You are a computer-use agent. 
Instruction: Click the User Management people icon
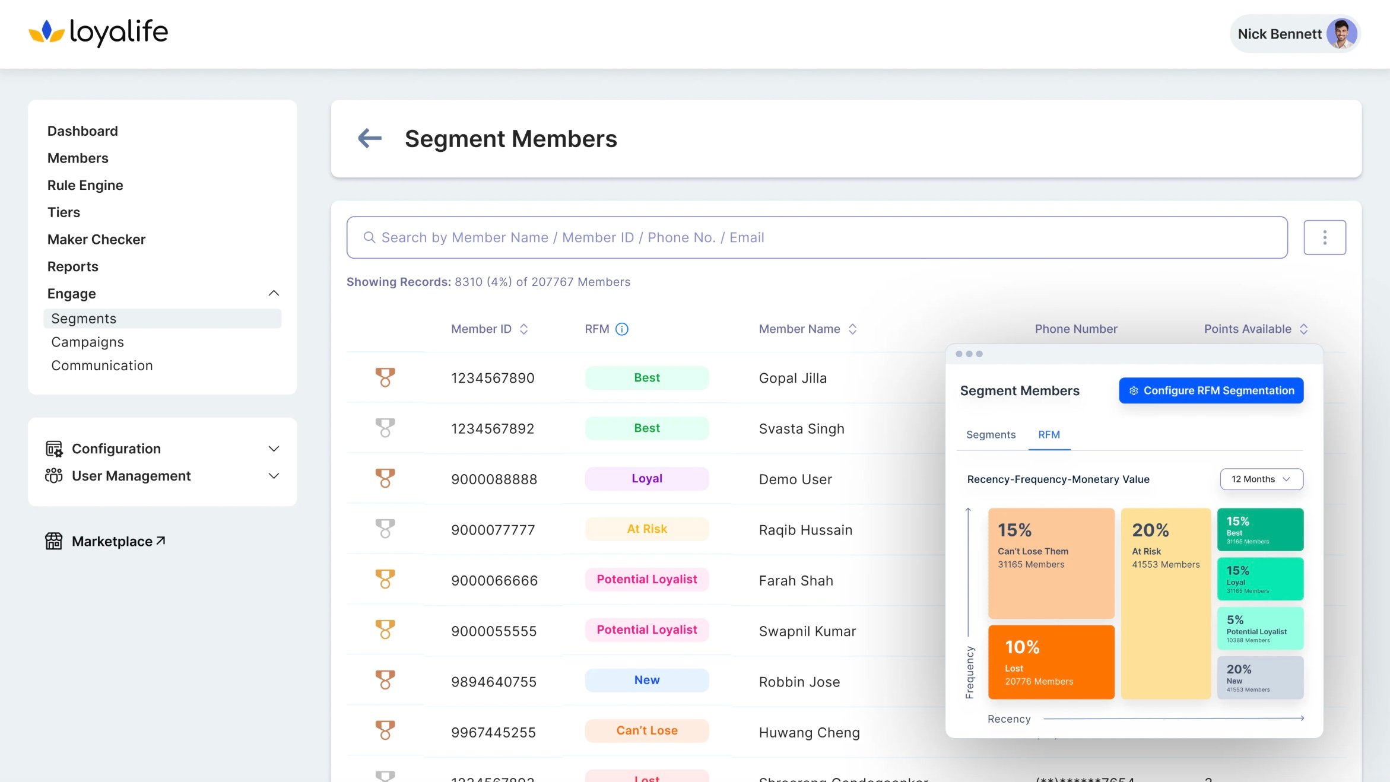[53, 476]
